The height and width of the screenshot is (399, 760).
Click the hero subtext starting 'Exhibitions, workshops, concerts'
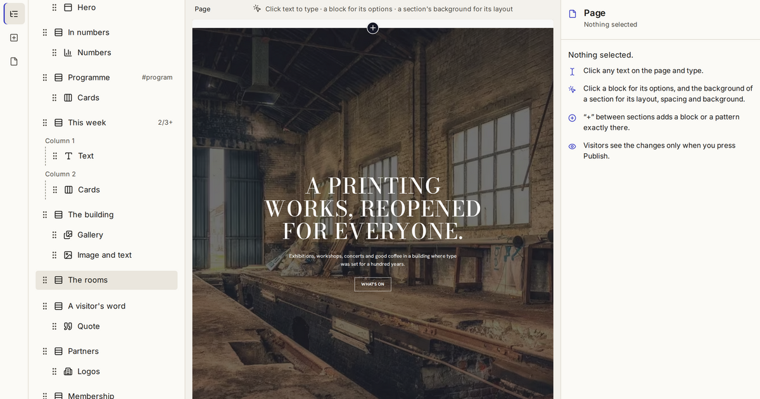coord(372,260)
